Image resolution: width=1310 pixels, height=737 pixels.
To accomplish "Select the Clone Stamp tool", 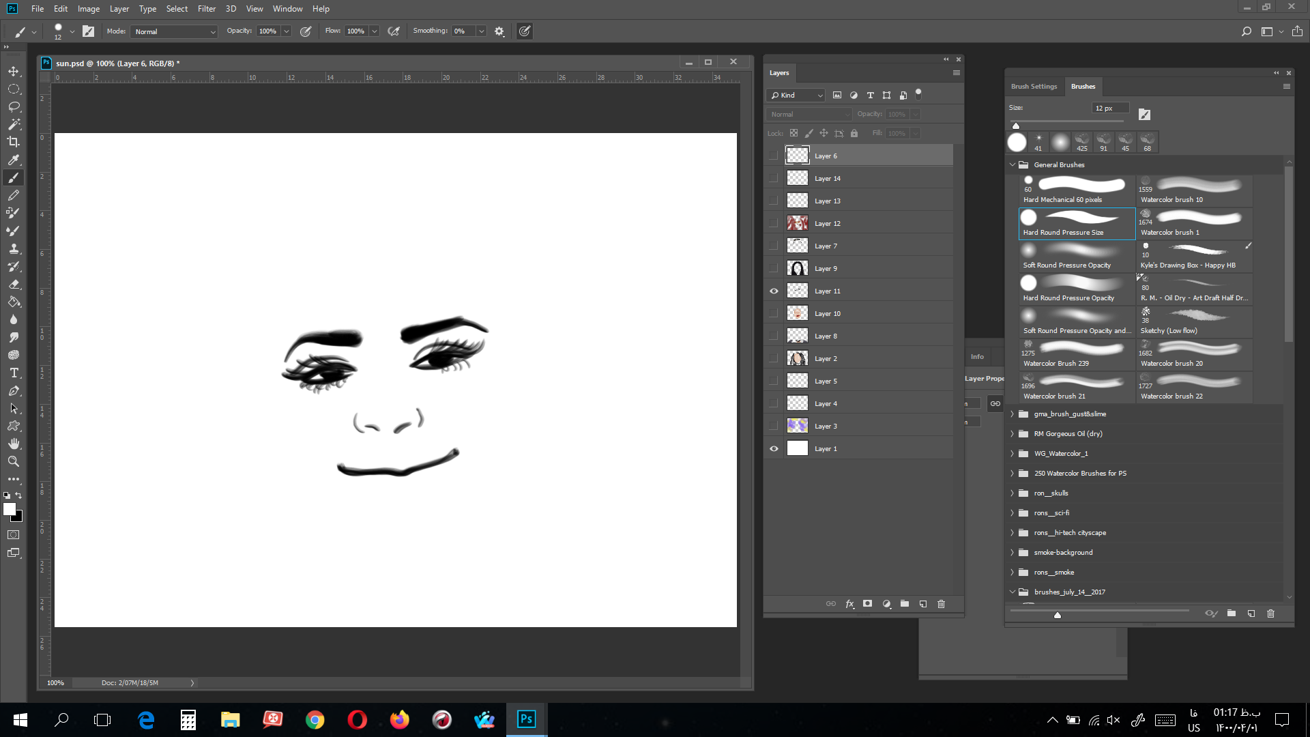I will click(14, 248).
